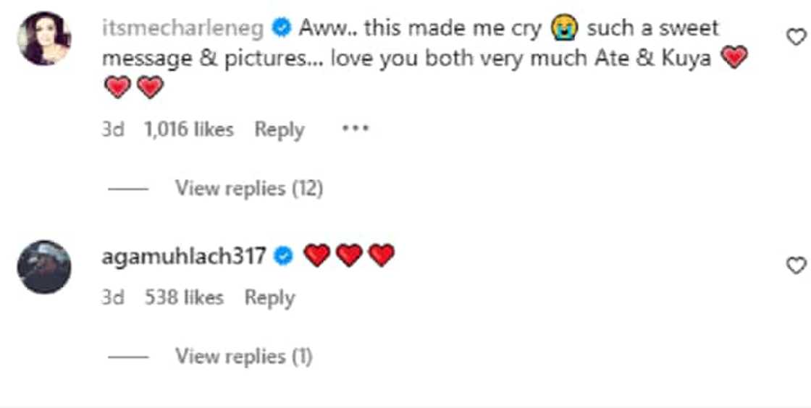This screenshot has height=408, width=811.
Task: Expand the single reply under agamuhlach317's comment
Action: pos(243,356)
